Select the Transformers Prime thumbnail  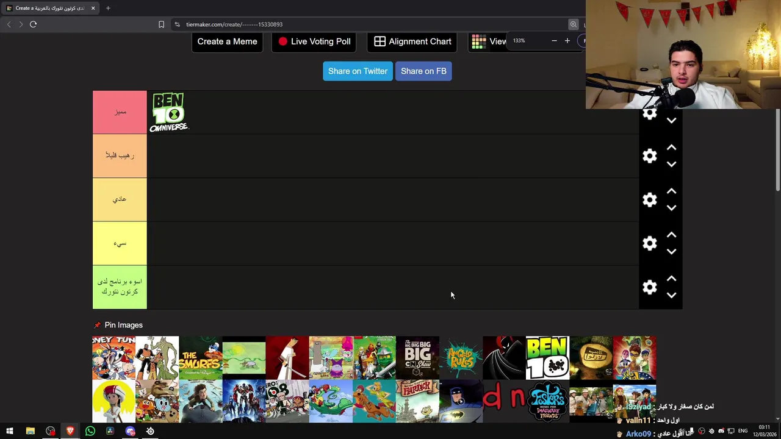(244, 401)
